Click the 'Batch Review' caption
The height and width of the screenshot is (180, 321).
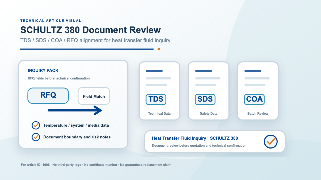258,114
